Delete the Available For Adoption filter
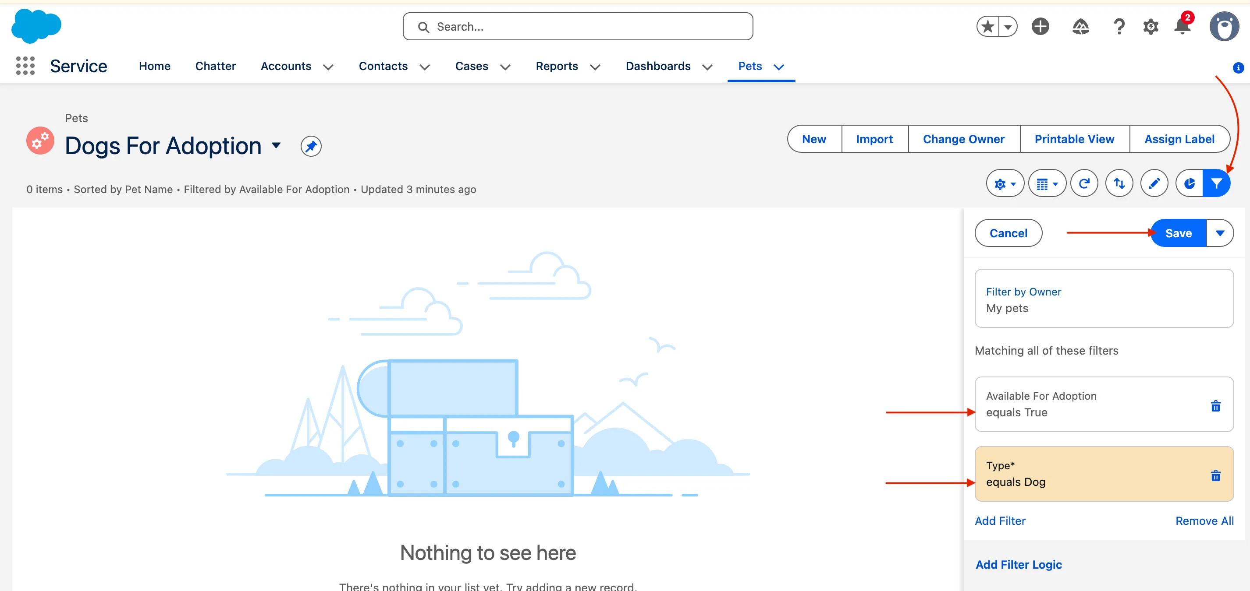This screenshot has height=591, width=1250. [1215, 406]
